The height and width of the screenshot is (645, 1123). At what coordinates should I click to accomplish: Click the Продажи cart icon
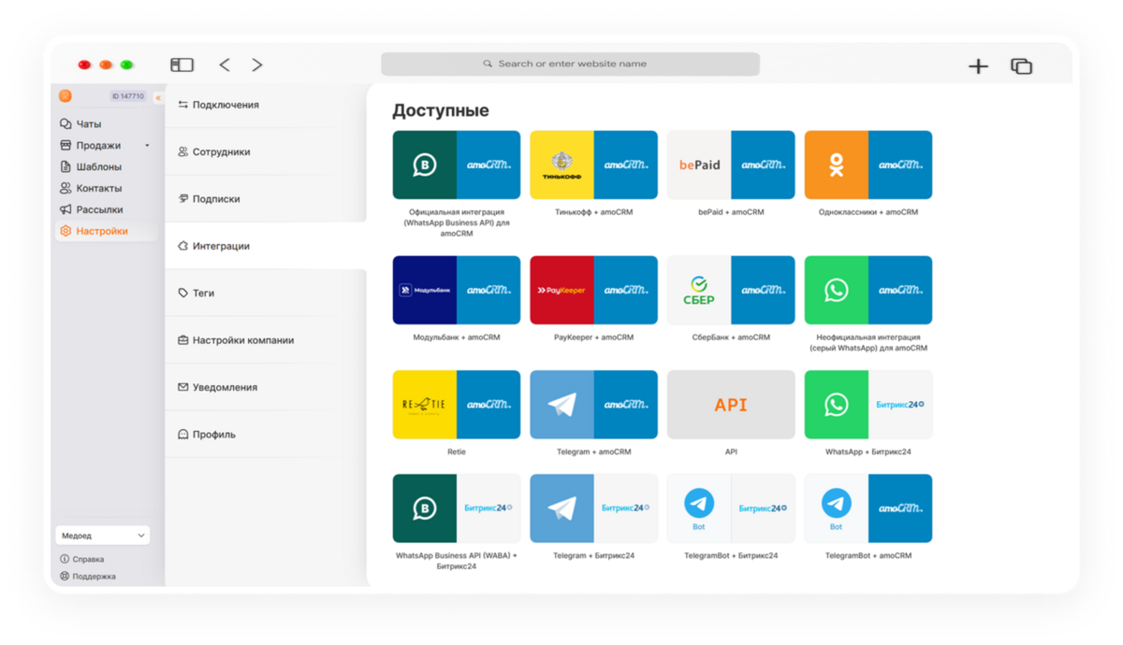[x=66, y=145]
